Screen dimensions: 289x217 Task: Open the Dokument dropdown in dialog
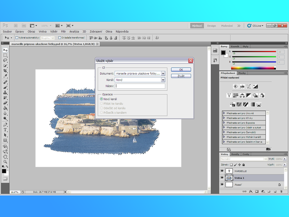[163, 73]
